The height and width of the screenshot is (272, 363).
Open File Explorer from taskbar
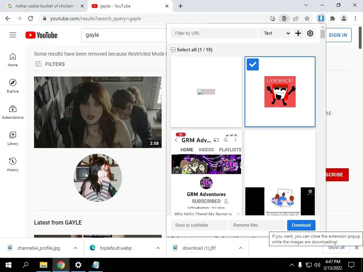coord(43,265)
